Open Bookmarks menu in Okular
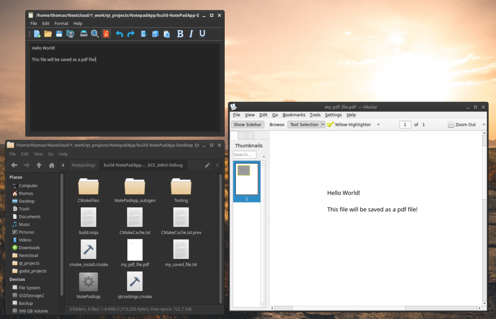 point(294,115)
